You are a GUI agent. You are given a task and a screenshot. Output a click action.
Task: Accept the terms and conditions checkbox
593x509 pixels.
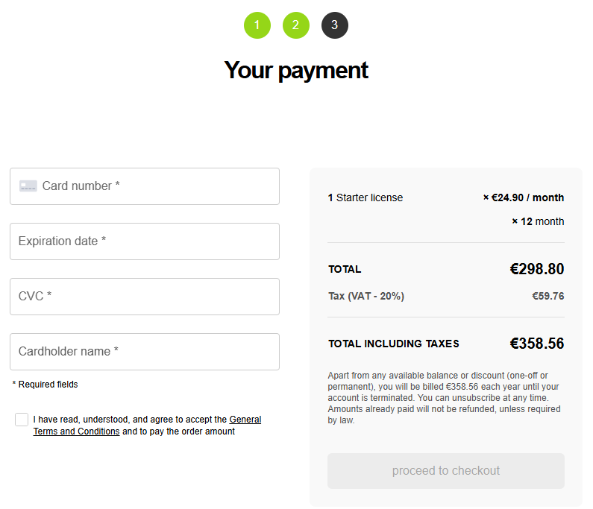pos(22,420)
